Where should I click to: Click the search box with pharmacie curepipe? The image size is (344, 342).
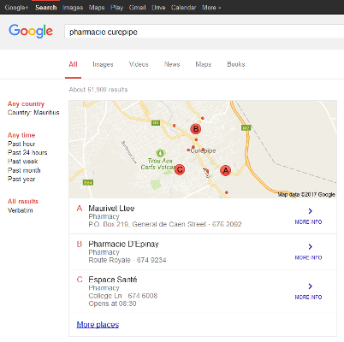coord(204,32)
